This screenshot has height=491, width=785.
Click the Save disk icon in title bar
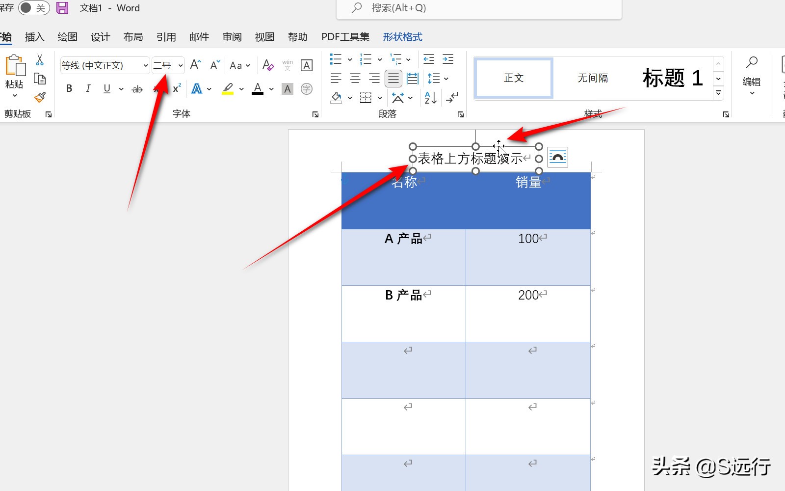point(62,8)
